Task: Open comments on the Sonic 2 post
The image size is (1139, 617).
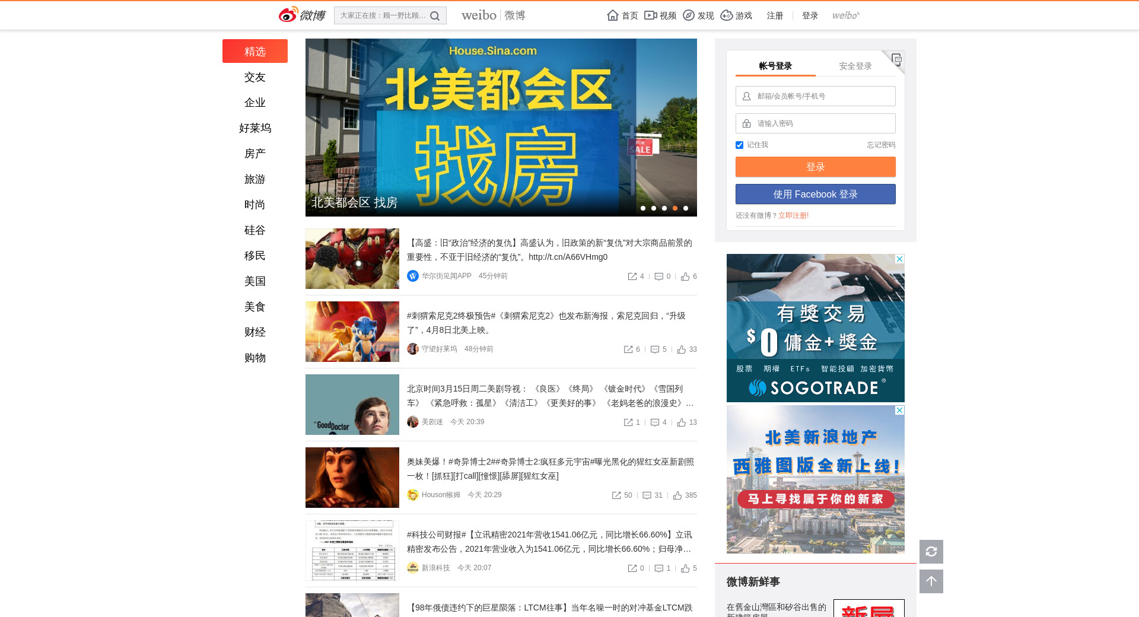Action: click(655, 349)
